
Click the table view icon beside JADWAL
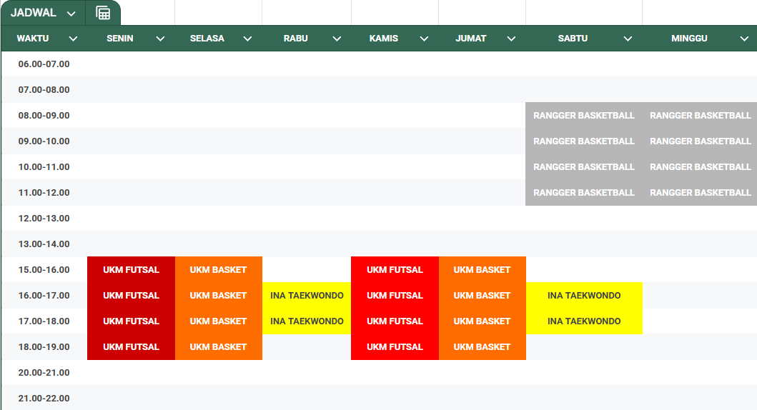(103, 13)
